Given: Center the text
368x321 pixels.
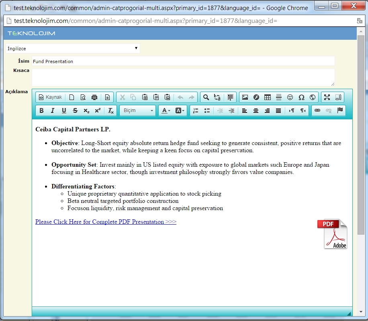Looking at the screenshot, I should (x=256, y=110).
